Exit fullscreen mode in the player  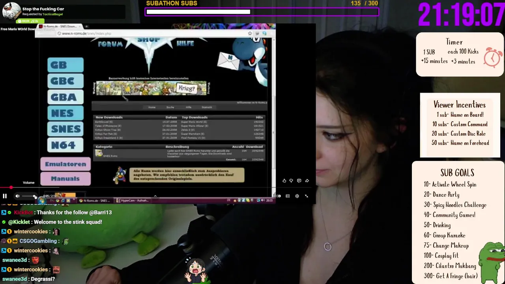(307, 196)
